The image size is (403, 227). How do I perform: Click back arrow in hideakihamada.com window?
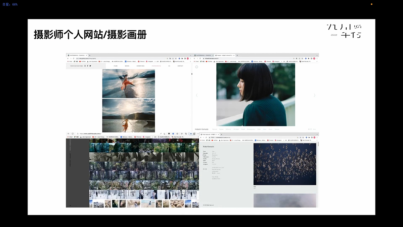194,59
